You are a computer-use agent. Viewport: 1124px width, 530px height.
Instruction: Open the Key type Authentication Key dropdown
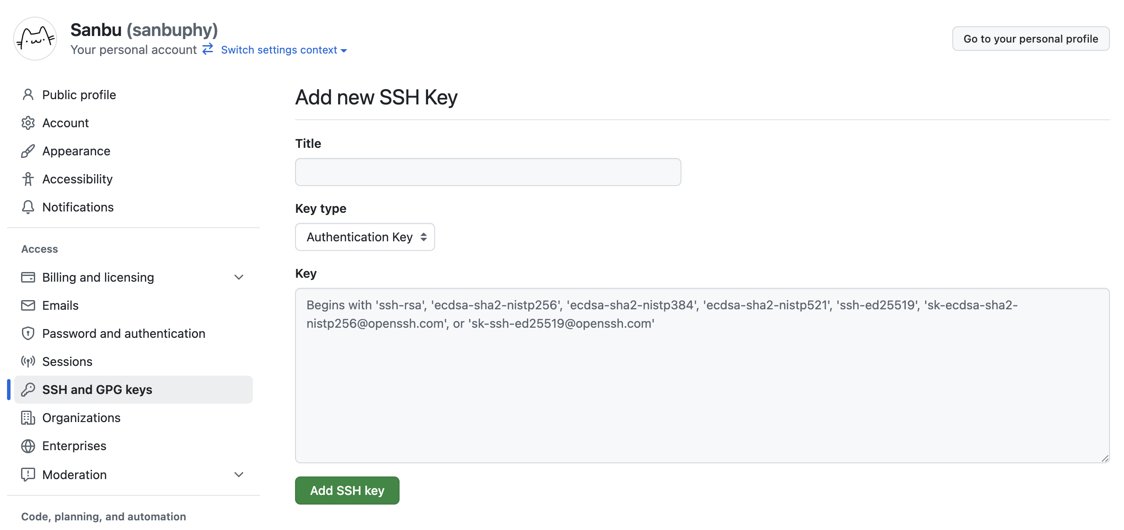(364, 237)
